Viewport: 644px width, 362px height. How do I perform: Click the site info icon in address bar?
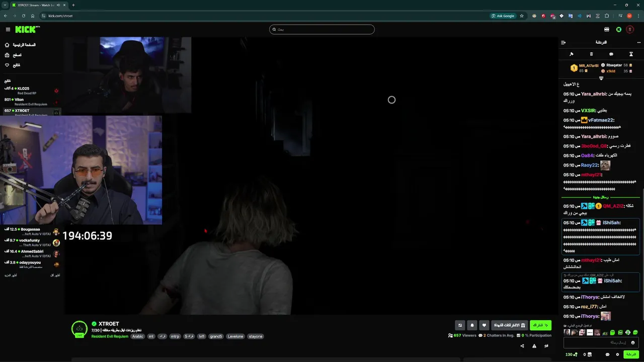[x=44, y=16]
